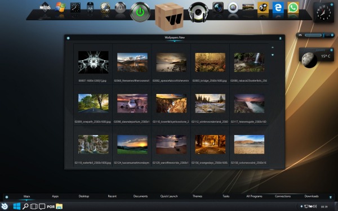Open the recycle bin icon in dock
This screenshot has height=211, width=338.
(x=90, y=7)
